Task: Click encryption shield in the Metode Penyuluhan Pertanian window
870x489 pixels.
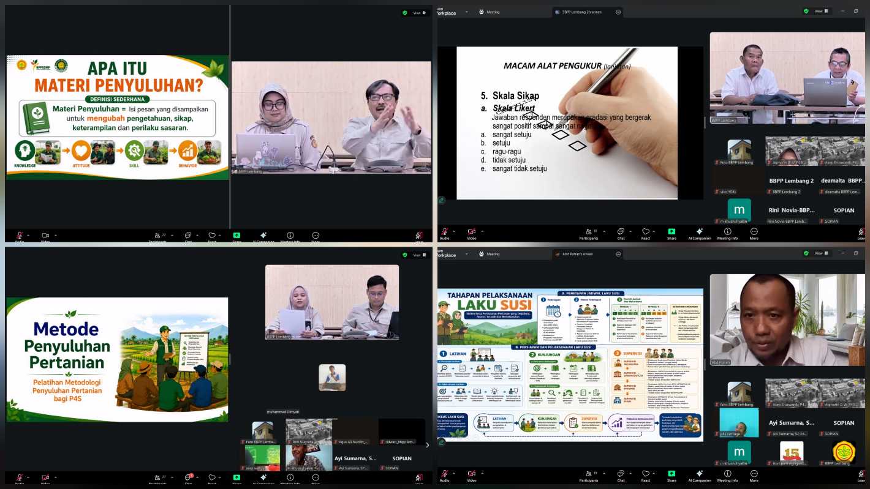Action: [x=404, y=255]
